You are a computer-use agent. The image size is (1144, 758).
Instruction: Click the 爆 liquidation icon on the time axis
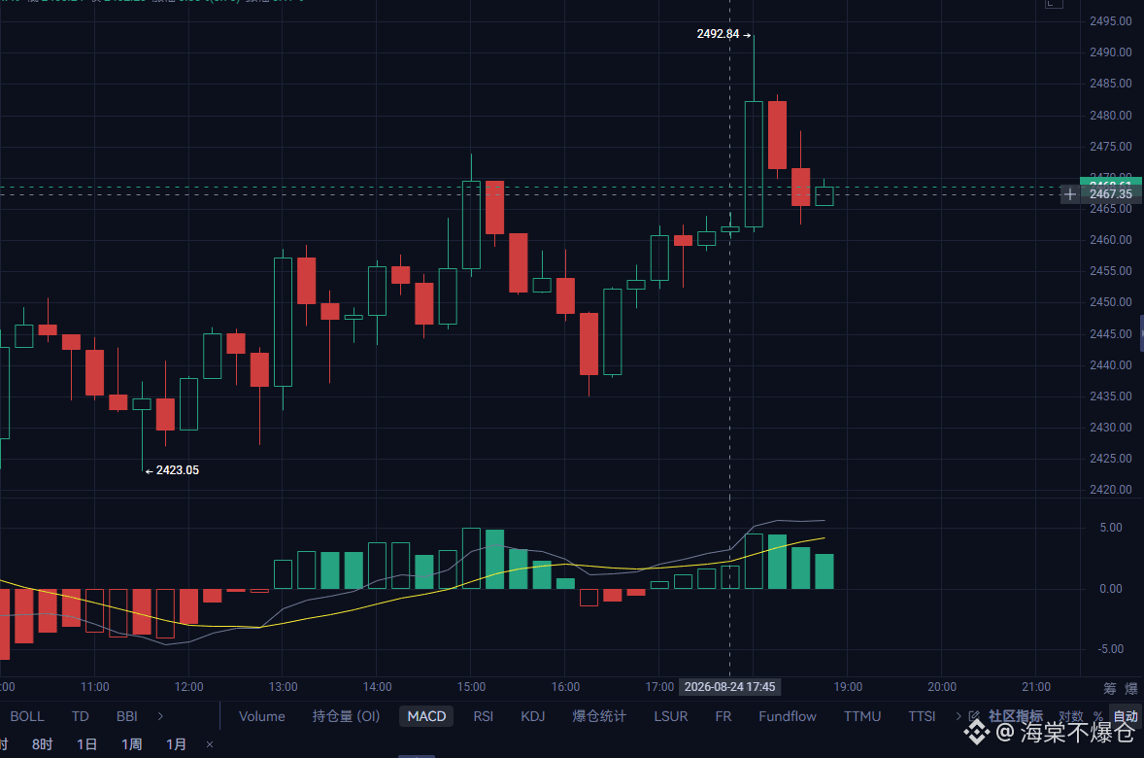(x=1130, y=688)
